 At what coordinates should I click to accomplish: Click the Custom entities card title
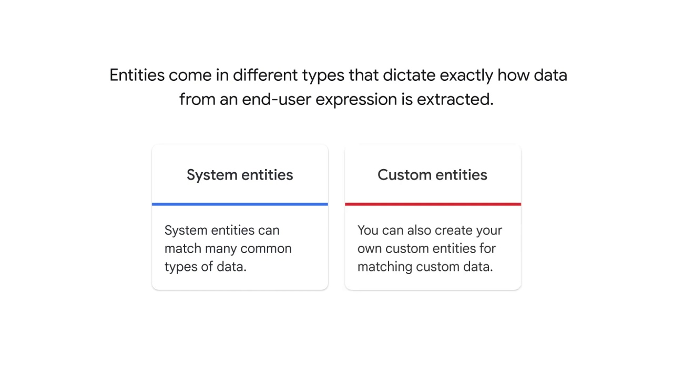[432, 175]
